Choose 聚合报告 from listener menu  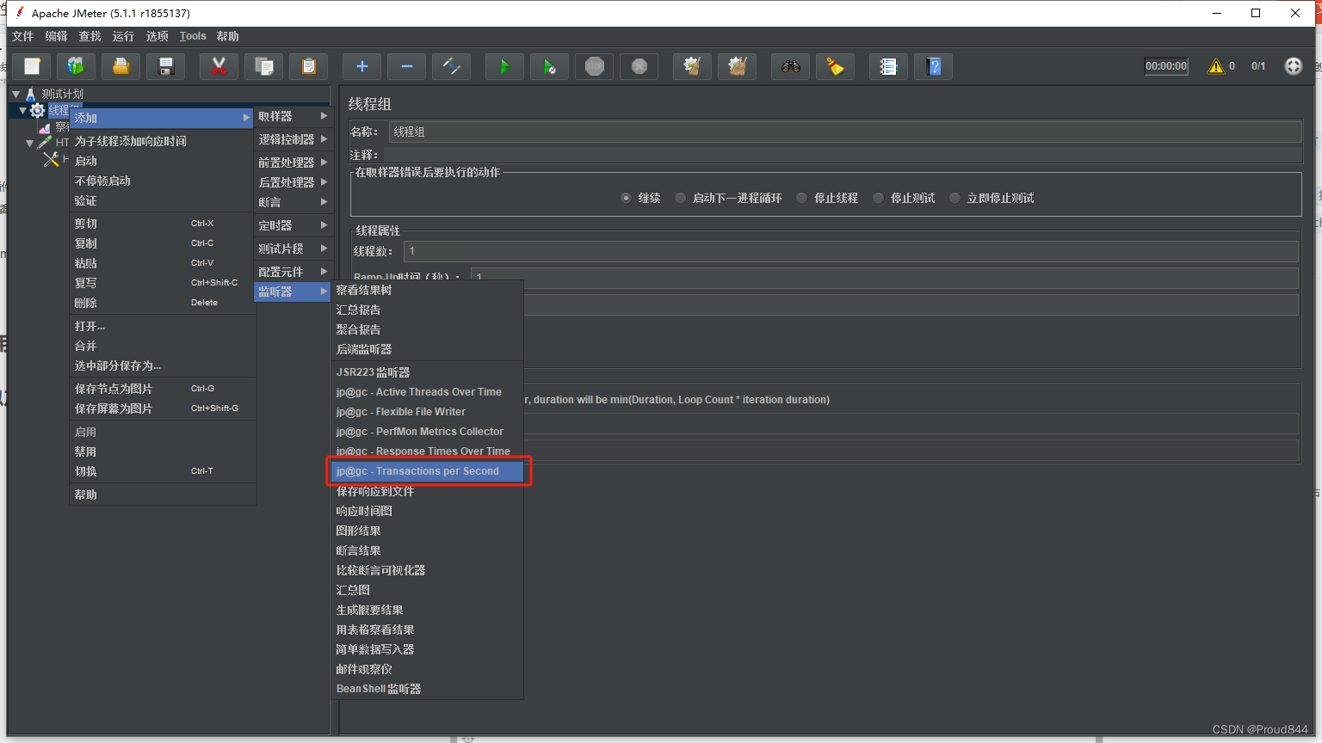tap(428, 329)
